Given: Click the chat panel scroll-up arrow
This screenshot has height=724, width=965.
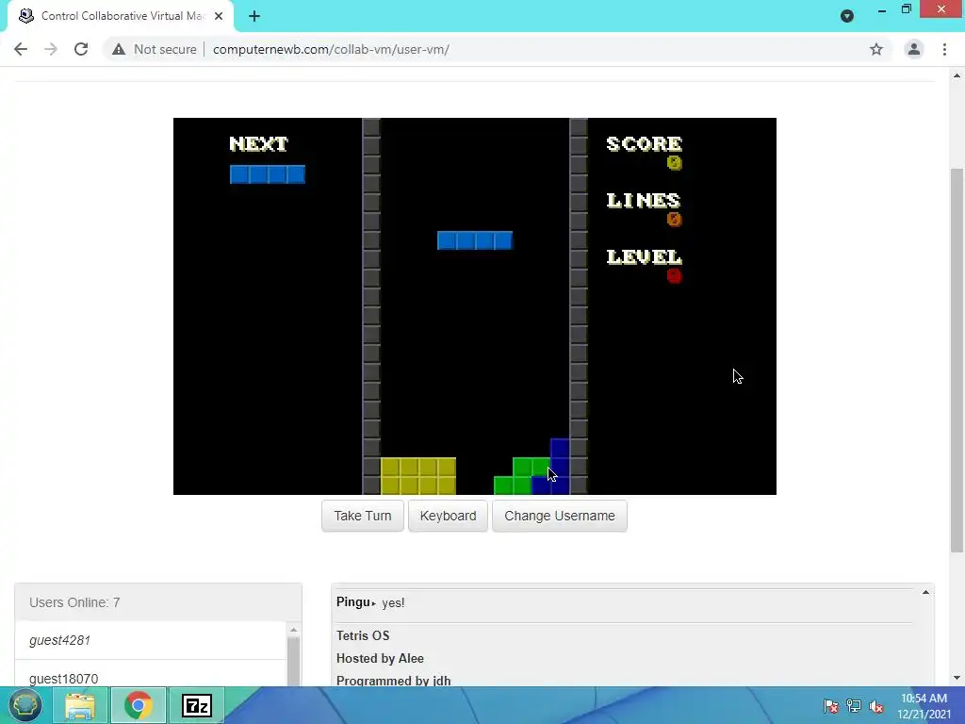Looking at the screenshot, I should point(925,592).
